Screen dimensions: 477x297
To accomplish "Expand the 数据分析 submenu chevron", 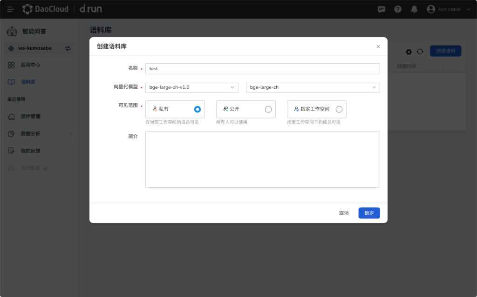I will click(x=71, y=133).
